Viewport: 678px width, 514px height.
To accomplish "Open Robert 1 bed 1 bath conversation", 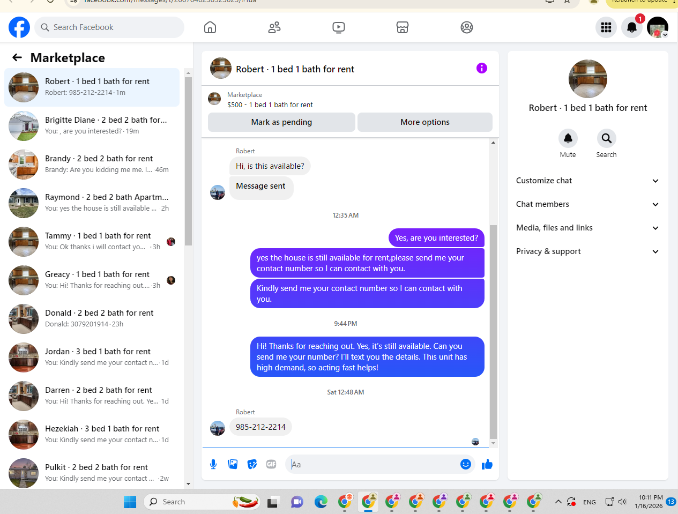I will pos(92,87).
